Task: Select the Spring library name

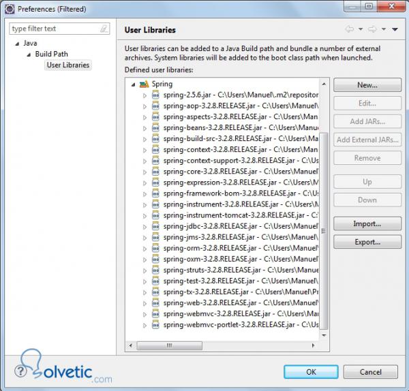Action: pos(162,84)
